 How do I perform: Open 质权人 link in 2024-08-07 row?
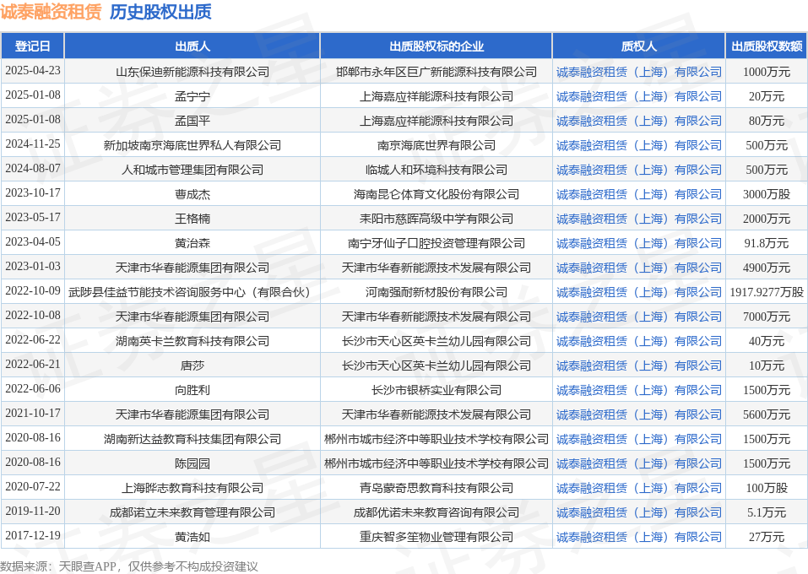(638, 170)
